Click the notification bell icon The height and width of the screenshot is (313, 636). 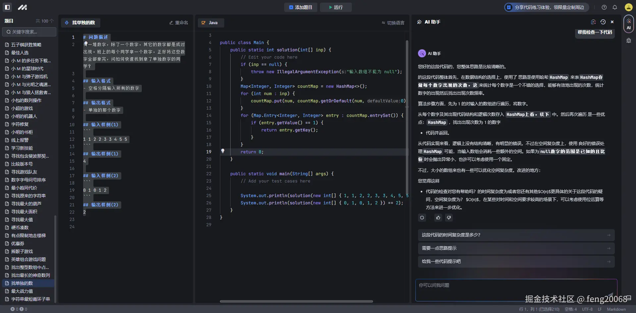click(x=615, y=7)
